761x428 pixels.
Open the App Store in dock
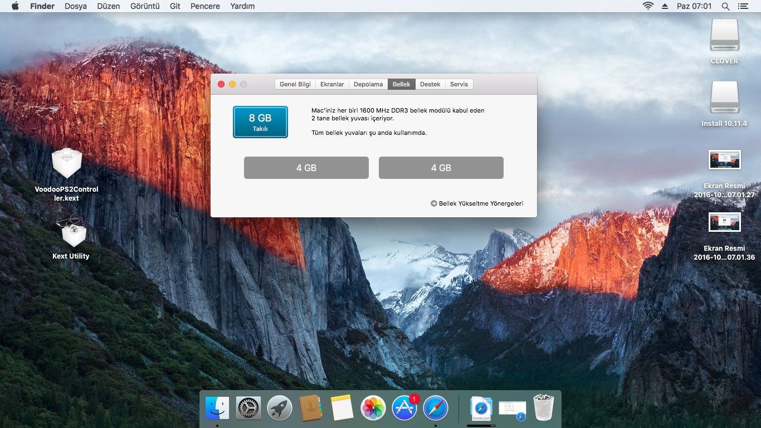click(405, 408)
